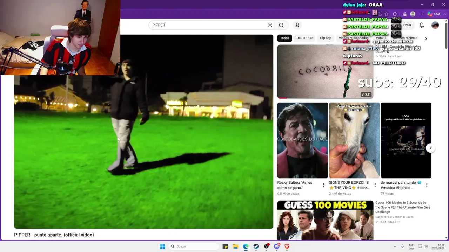
Task: Open the ESP LAA language switcher
Action: point(411,246)
